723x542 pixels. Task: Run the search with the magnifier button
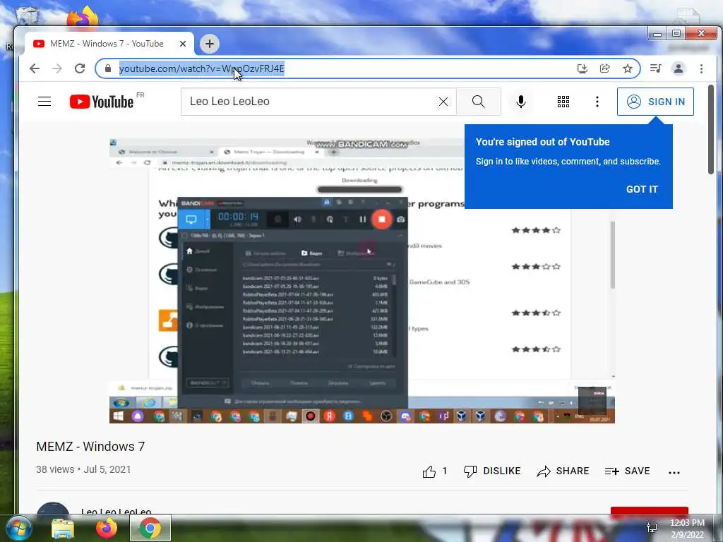pos(479,102)
